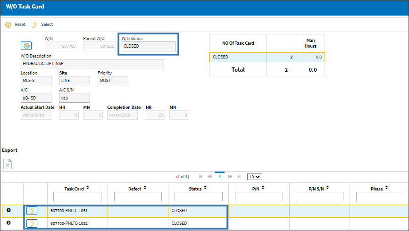This screenshot has height=231, width=409.
Task: Expand row details of 607700-PNLTC-1052
Action: (x=8, y=223)
